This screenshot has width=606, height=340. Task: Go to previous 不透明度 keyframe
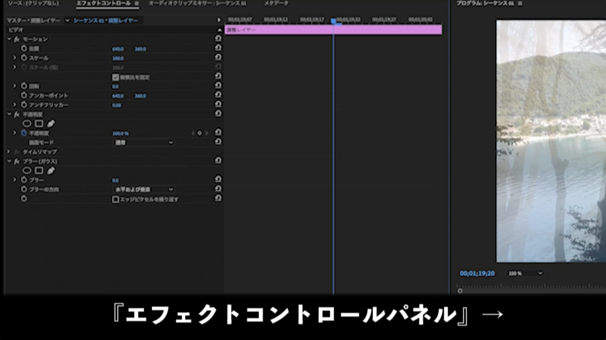193,133
